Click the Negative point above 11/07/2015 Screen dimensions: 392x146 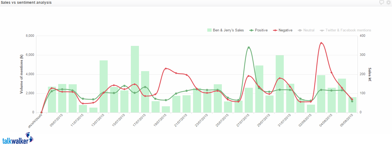point(83,104)
